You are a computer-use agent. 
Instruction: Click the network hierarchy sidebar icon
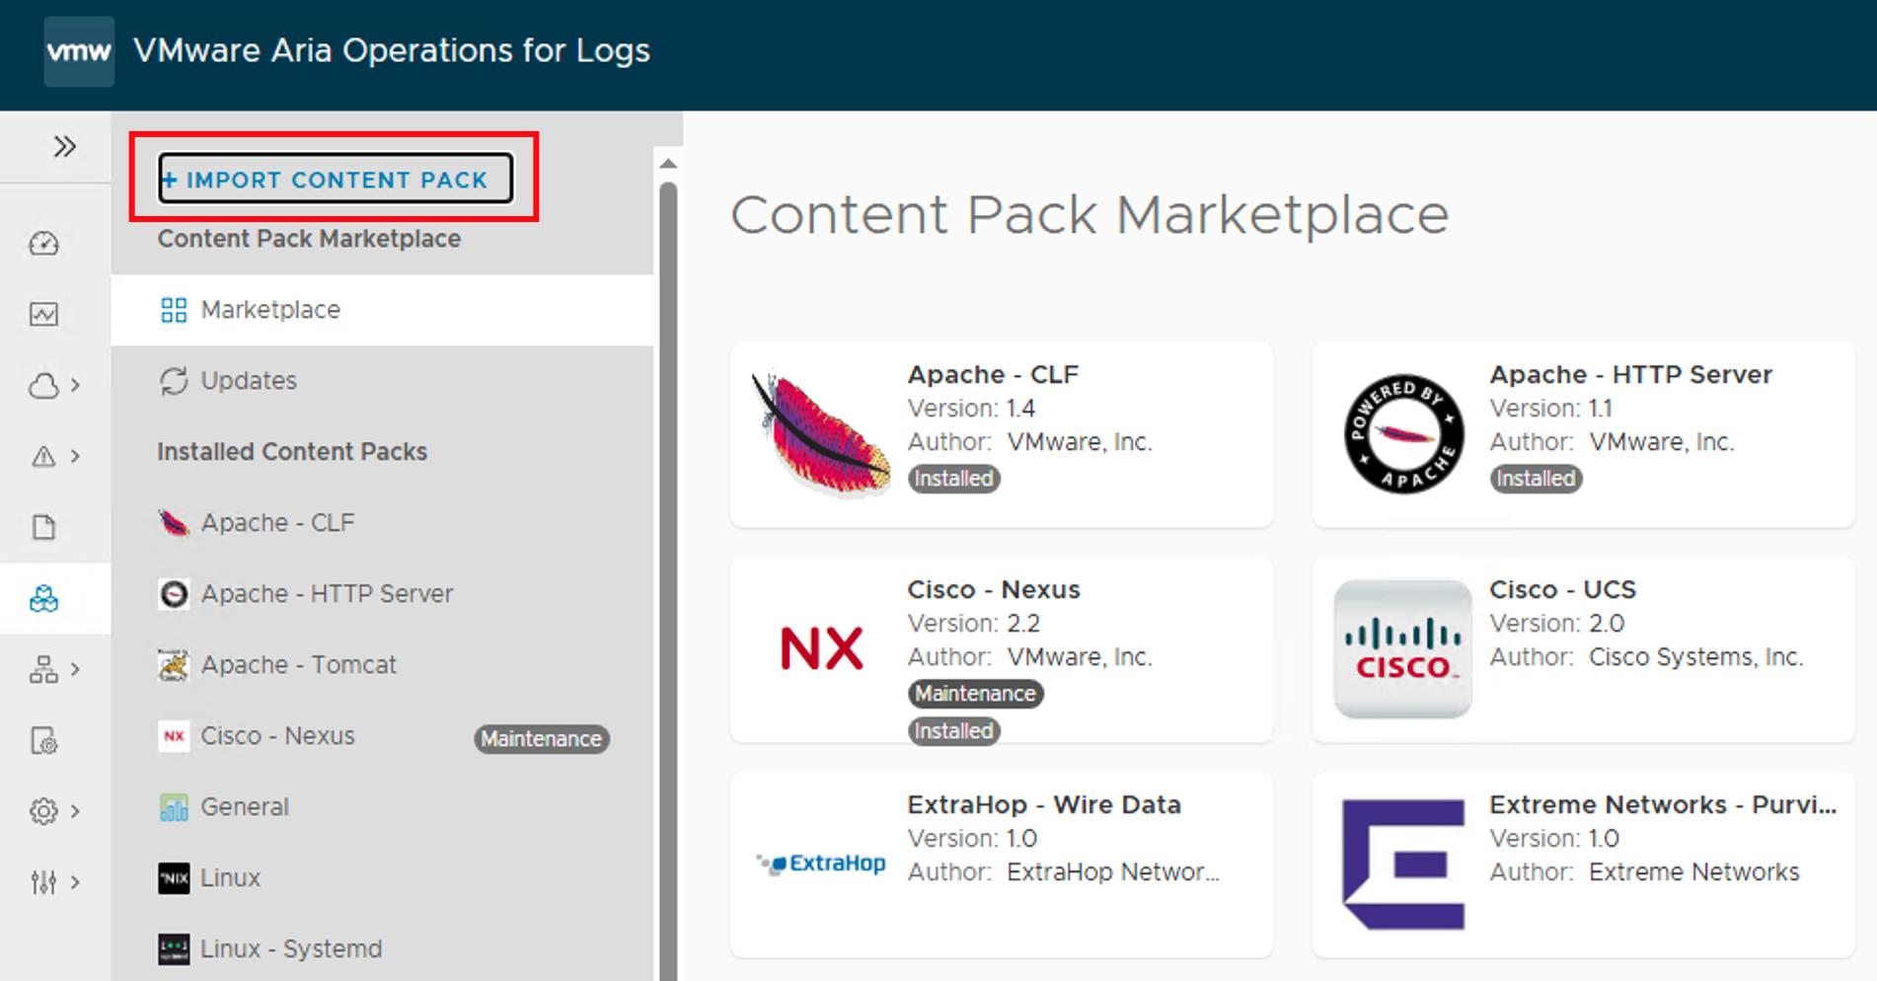43,669
